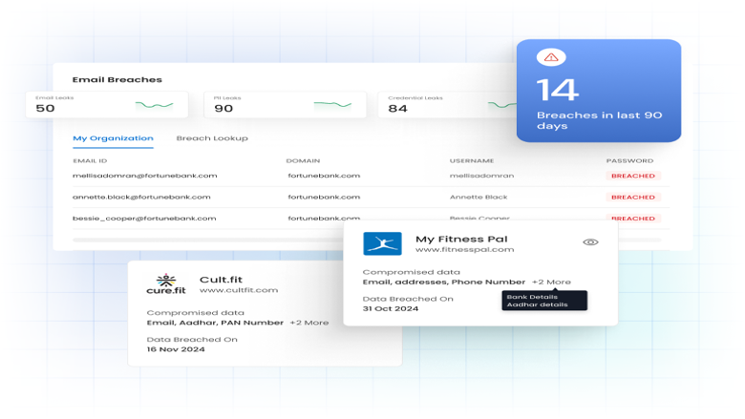Select email mellisadomran@fortunebank.com
Image resolution: width=745 pixels, height=419 pixels.
click(145, 176)
